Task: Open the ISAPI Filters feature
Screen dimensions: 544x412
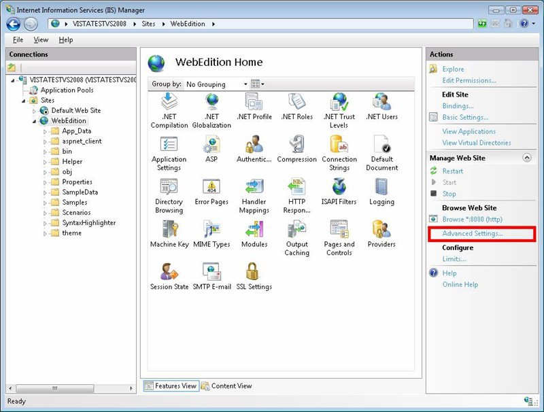Action: click(x=339, y=192)
